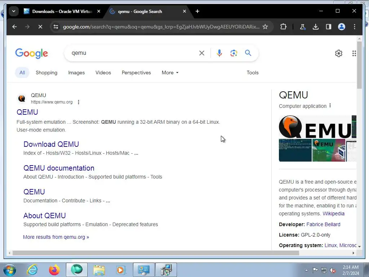Click the horizontal scrollbar thumb
The height and width of the screenshot is (277, 369).
point(156,253)
